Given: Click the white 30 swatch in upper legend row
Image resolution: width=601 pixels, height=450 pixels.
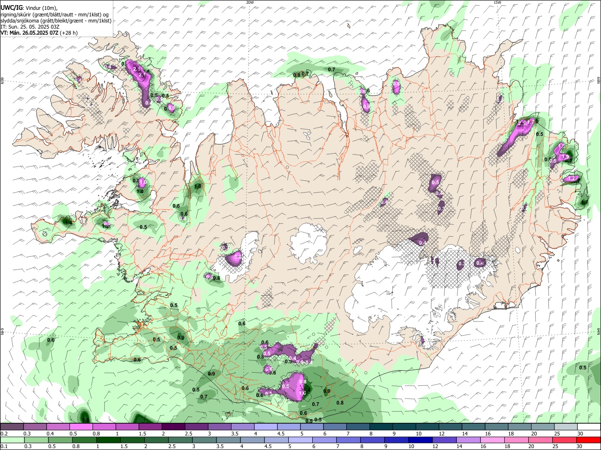Looking at the screenshot, I should pos(589,427).
